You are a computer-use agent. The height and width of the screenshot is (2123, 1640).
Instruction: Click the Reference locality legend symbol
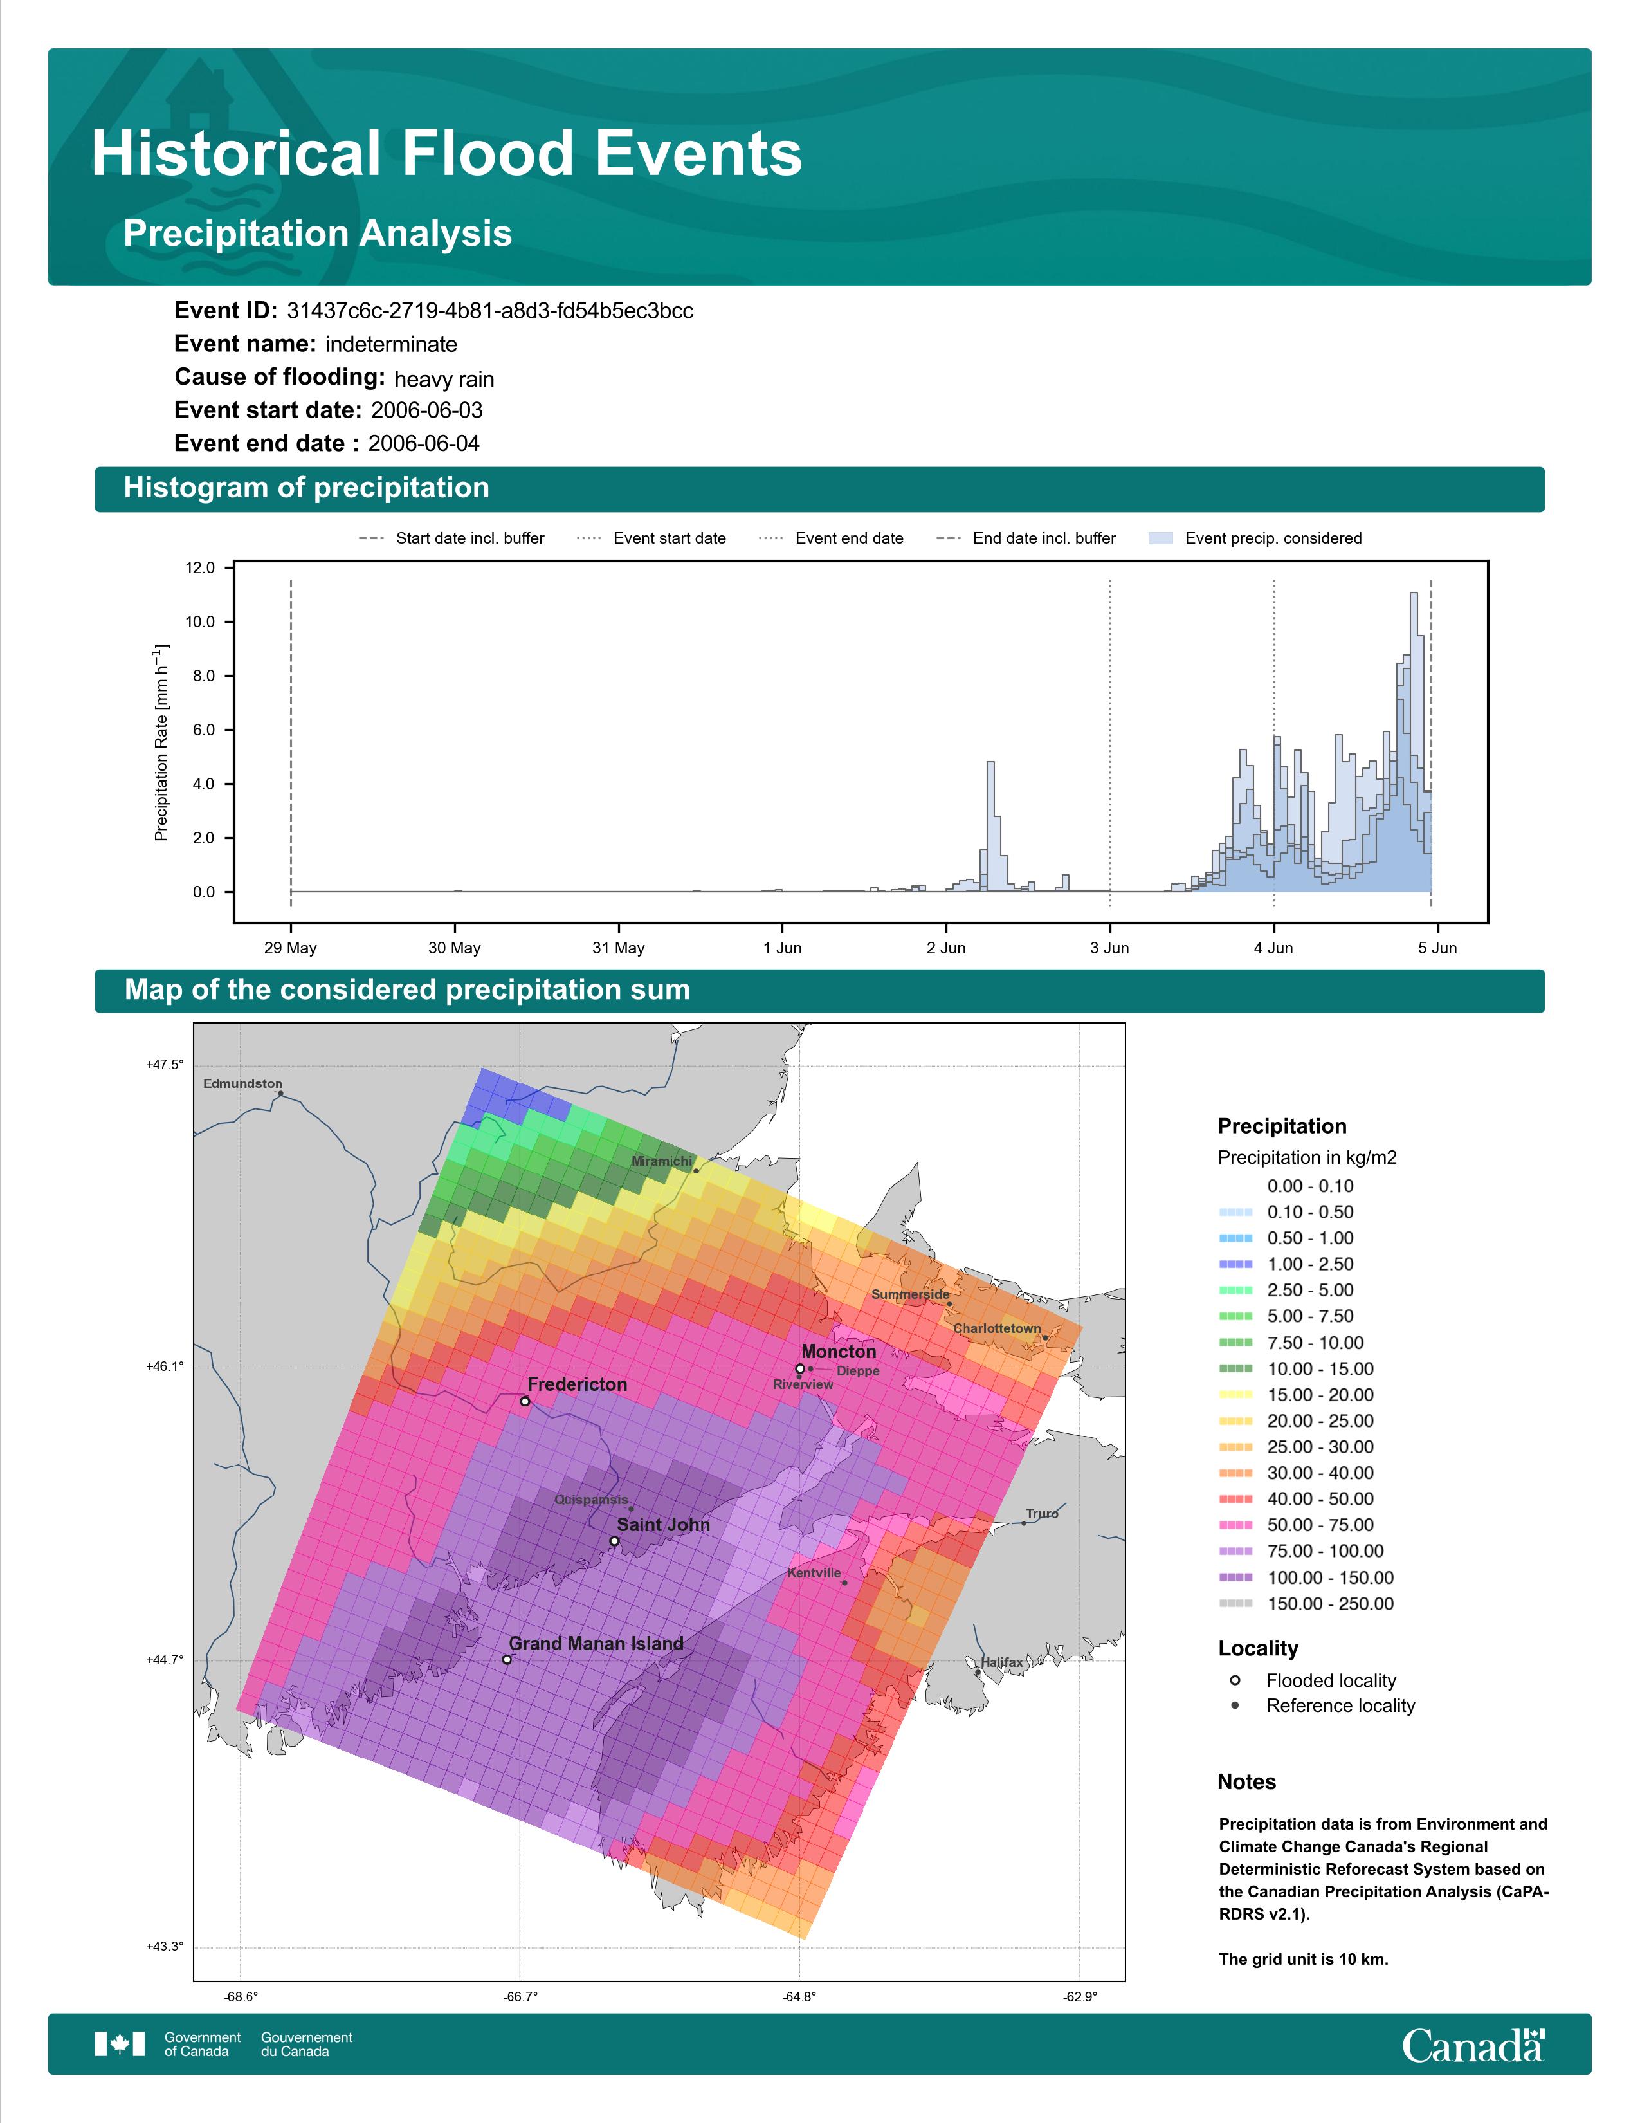point(1235,1706)
